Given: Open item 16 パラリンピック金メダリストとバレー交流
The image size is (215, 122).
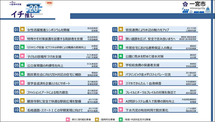Looking at the screenshot, I should click(x=155, y=74).
